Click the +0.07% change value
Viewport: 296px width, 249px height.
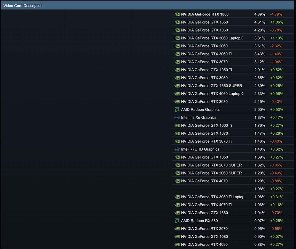coord(276,237)
